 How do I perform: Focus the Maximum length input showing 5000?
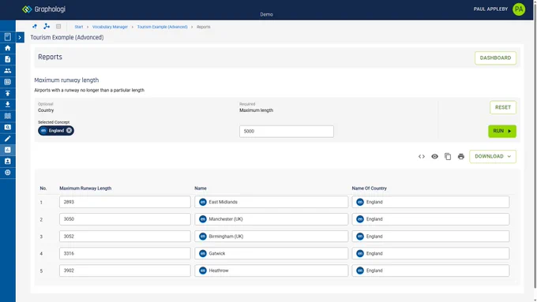[x=287, y=132]
